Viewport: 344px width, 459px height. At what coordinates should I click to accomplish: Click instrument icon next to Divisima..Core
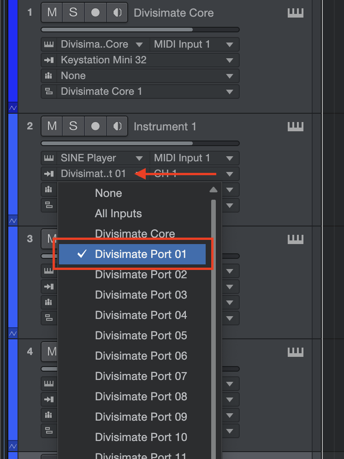tap(49, 44)
